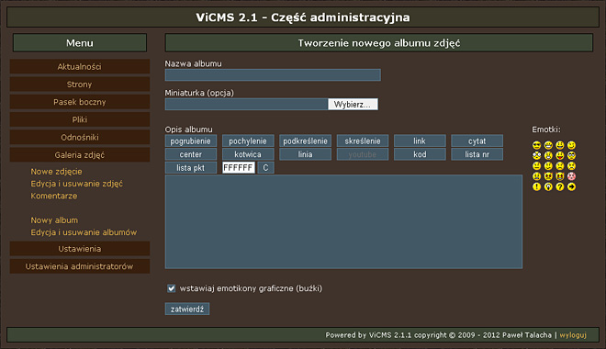Insert the big toothy grin emoticon
This screenshot has width=606, height=349.
pos(548,145)
